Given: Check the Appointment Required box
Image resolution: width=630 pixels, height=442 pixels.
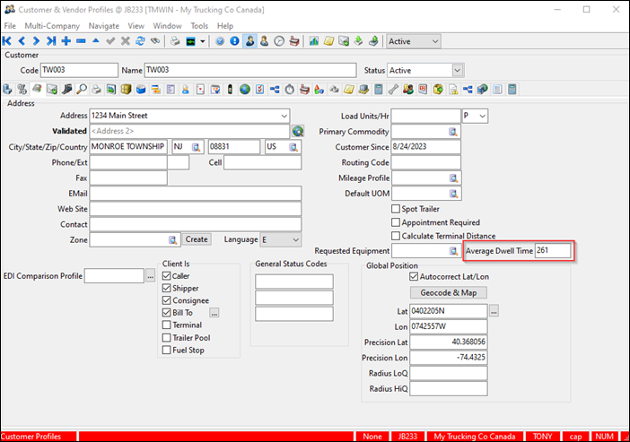Looking at the screenshot, I should click(396, 222).
